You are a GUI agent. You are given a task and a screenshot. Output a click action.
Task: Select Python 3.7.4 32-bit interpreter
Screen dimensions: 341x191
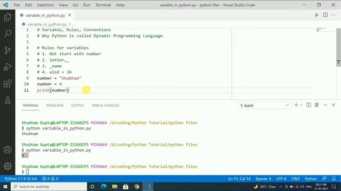pyautogui.click(x=21, y=179)
